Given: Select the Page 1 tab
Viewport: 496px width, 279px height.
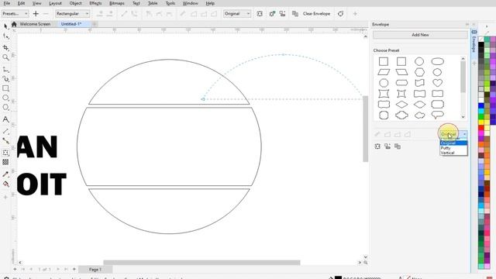Looking at the screenshot, I should click(x=95, y=270).
